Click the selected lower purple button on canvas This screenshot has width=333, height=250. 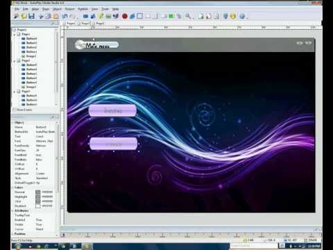[x=114, y=144]
